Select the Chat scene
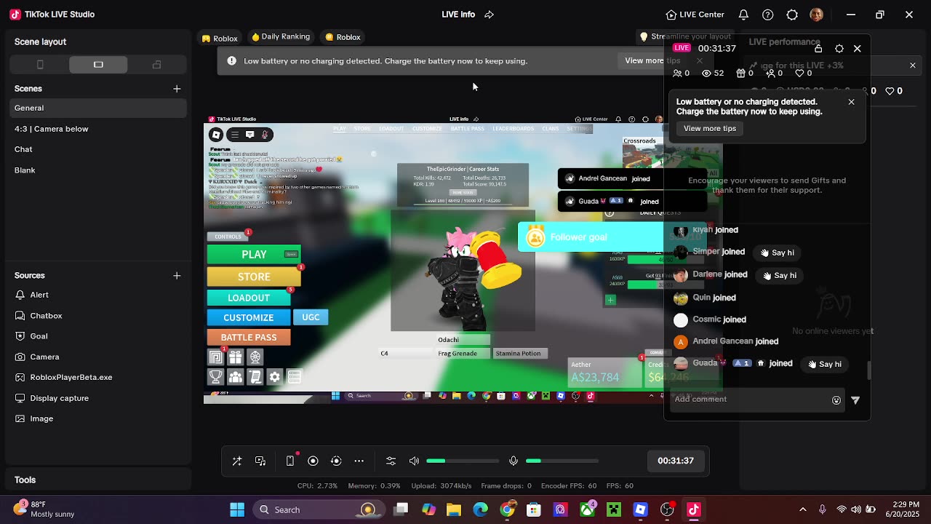931x524 pixels. (x=98, y=149)
